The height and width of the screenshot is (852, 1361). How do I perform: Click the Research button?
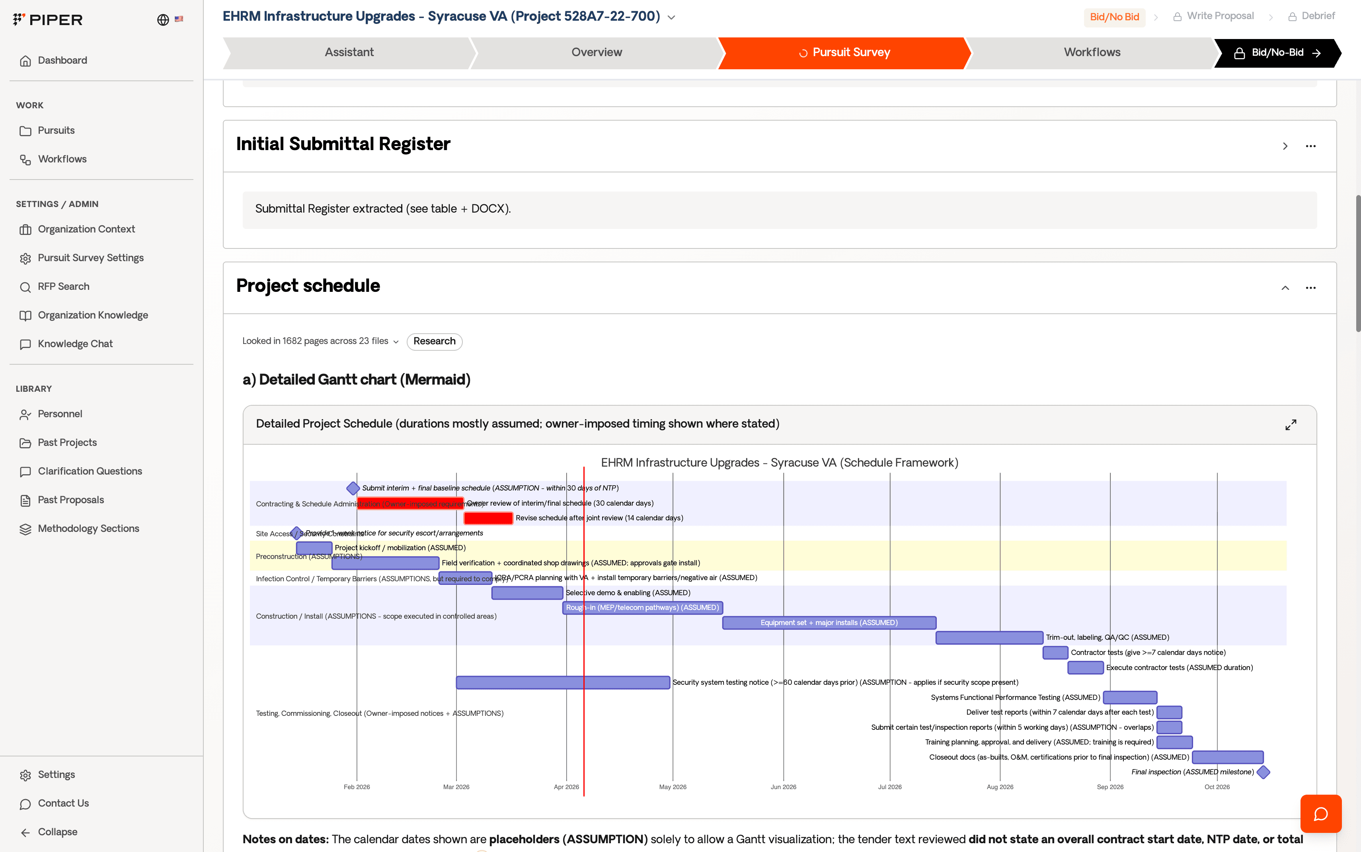[x=434, y=342]
